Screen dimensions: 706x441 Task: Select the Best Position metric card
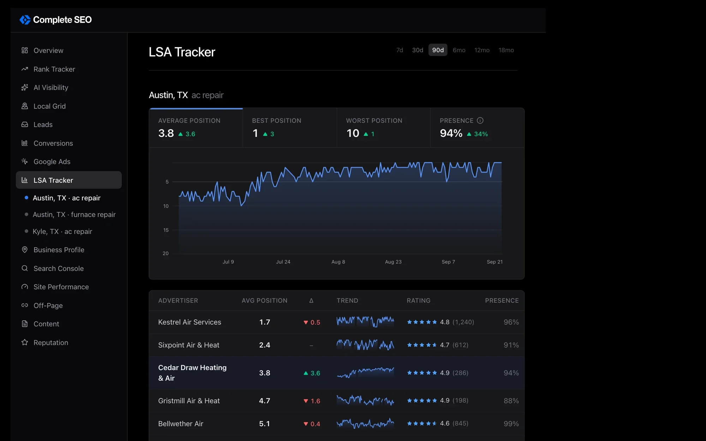[x=290, y=128]
